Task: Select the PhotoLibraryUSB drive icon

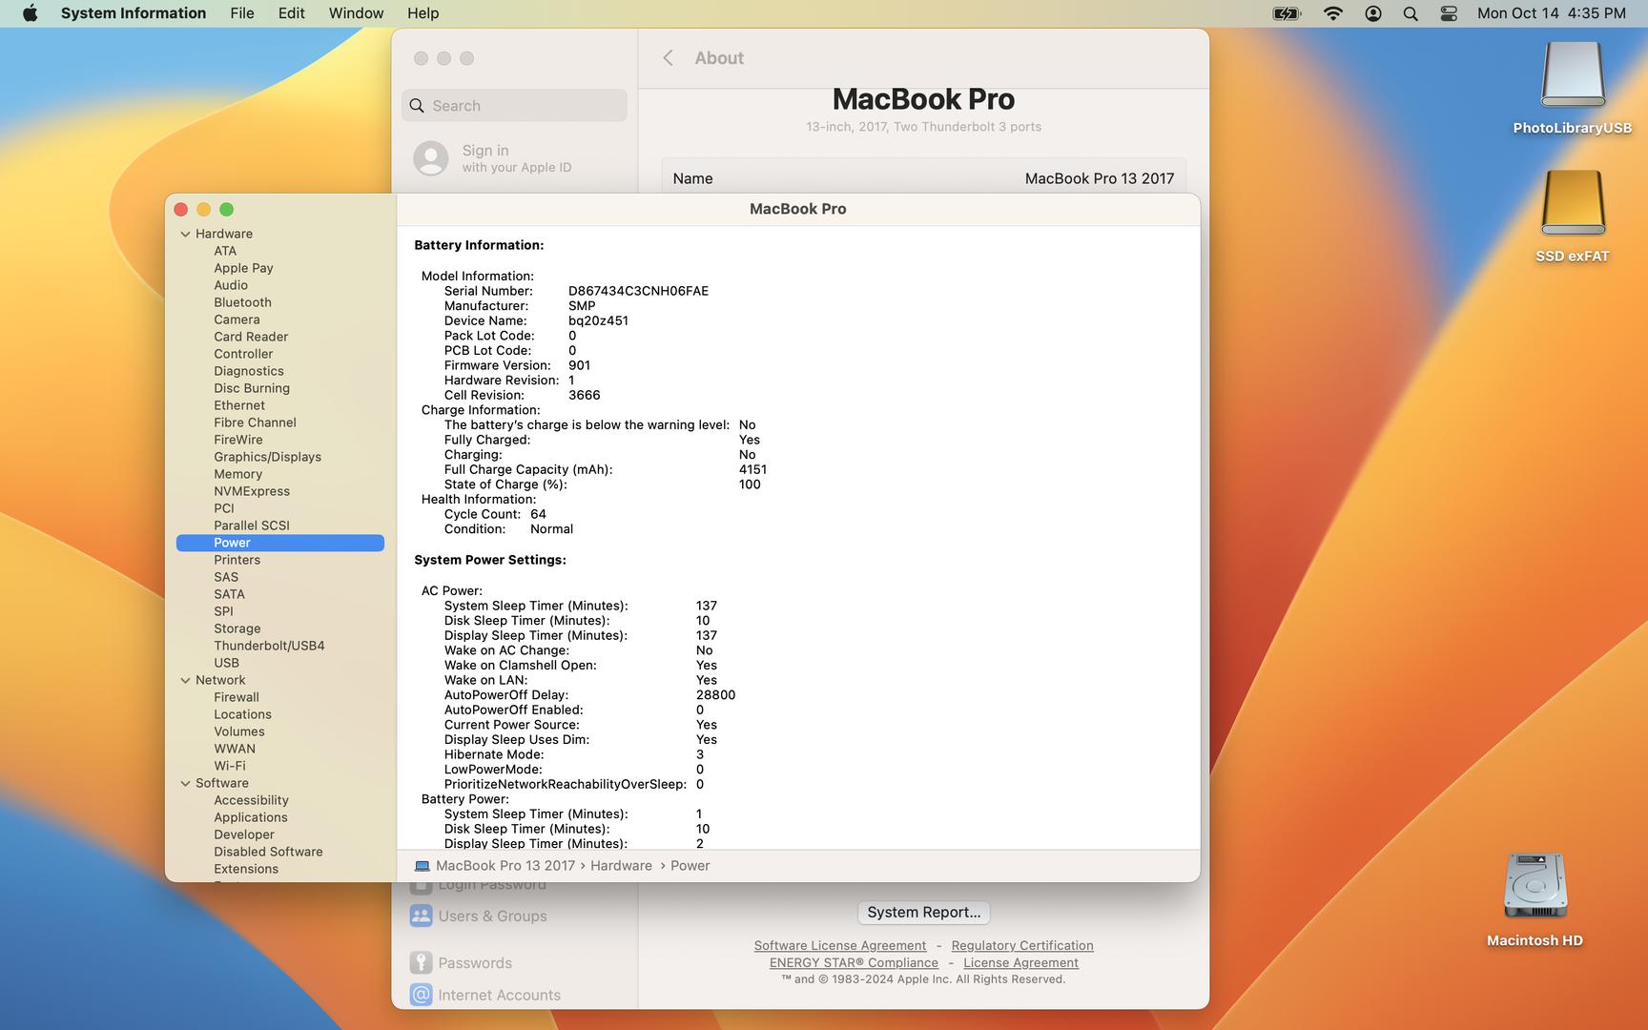Action: (1573, 74)
